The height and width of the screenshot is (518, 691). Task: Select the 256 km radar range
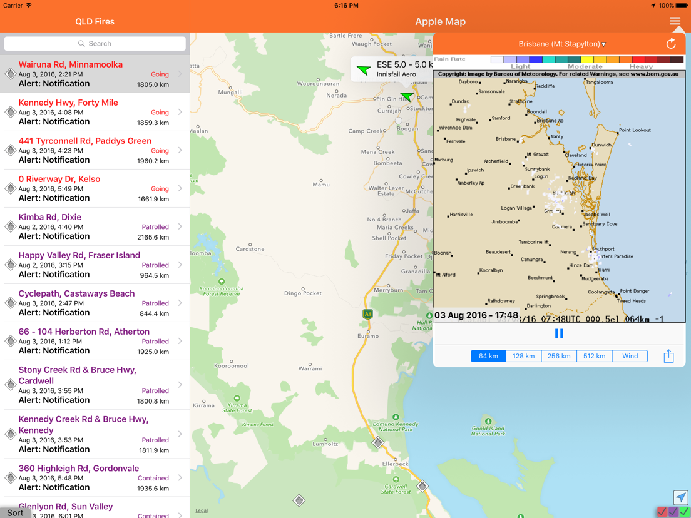point(559,356)
